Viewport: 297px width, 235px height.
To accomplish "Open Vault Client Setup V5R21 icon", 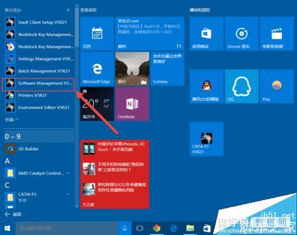I will pyautogui.click(x=10, y=23).
